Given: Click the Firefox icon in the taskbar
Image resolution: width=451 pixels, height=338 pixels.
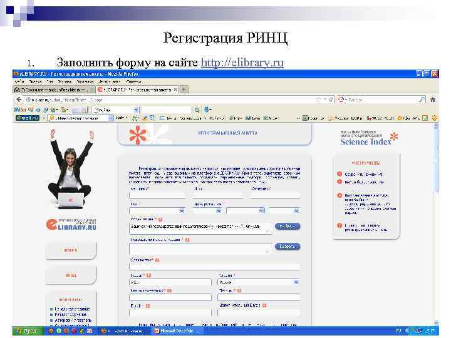Looking at the screenshot, I should 104,331.
